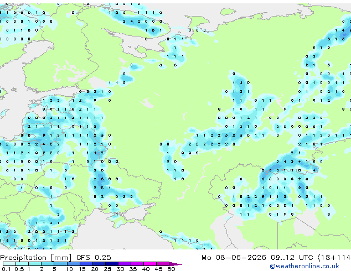
Task: Click the legend label '25'
Action: point(107,269)
